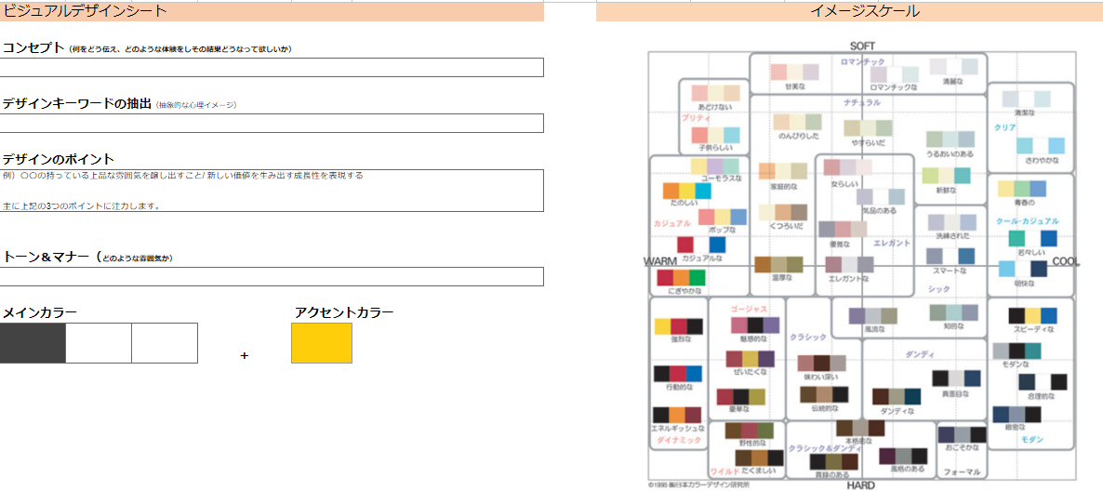Screen dimensions: 1103x503
Task: Select the dark gray main color swatch
Action: pyautogui.click(x=33, y=343)
